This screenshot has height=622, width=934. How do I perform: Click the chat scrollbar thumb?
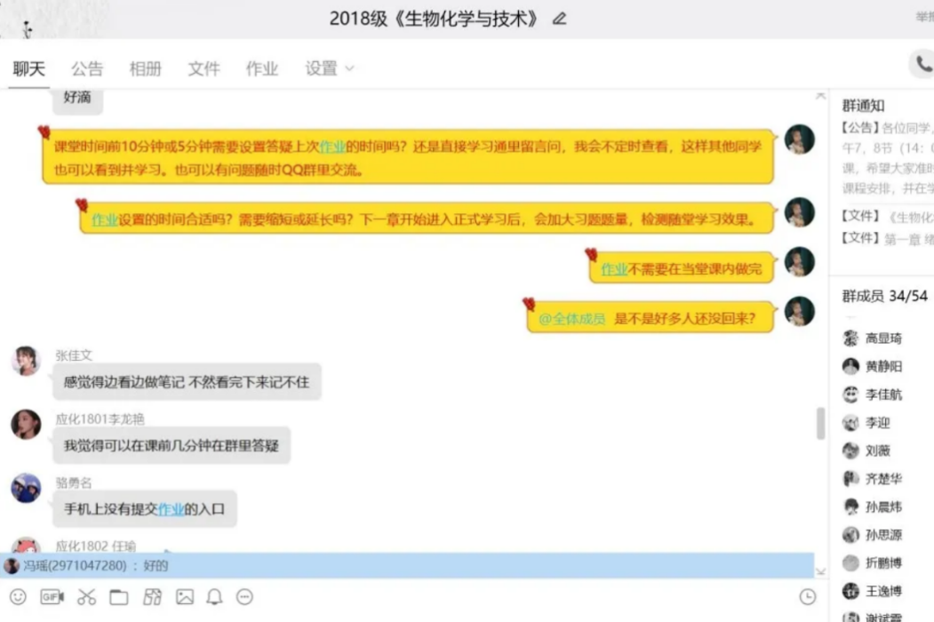click(820, 423)
